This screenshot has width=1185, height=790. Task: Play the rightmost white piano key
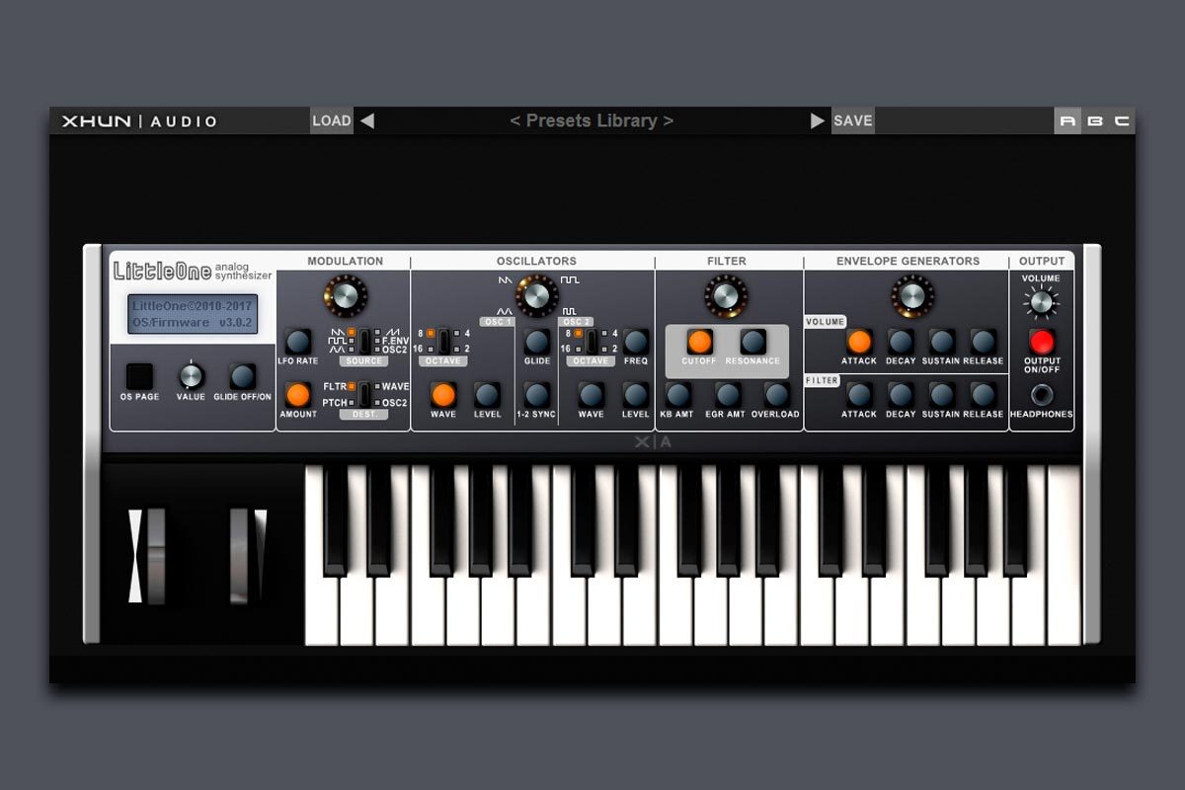(1065, 556)
